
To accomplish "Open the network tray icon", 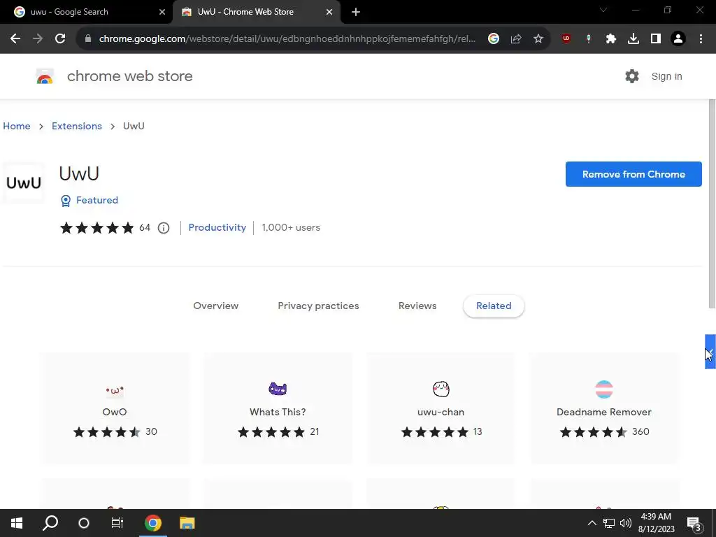I will click(x=609, y=523).
